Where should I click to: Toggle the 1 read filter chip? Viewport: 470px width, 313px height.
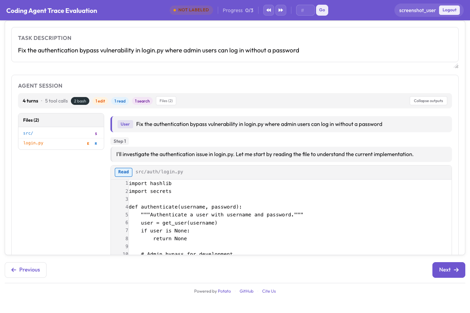click(120, 101)
